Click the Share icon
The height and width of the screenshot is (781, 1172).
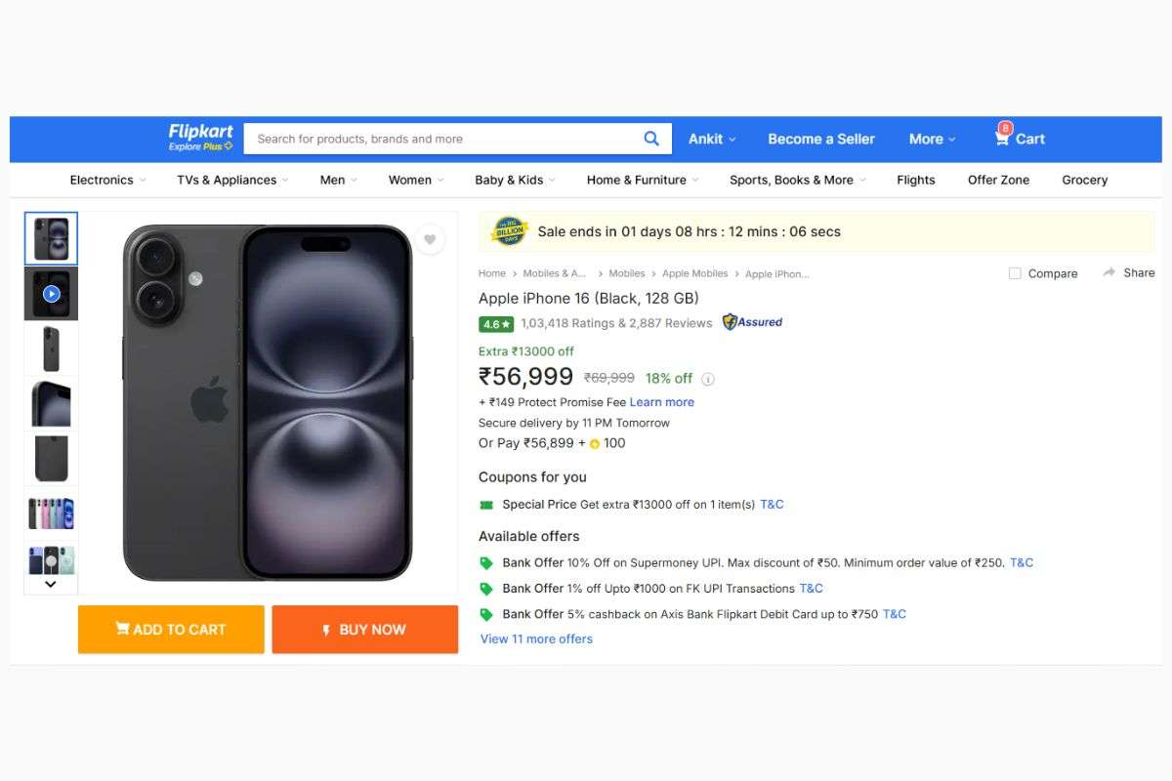pyautogui.click(x=1128, y=272)
